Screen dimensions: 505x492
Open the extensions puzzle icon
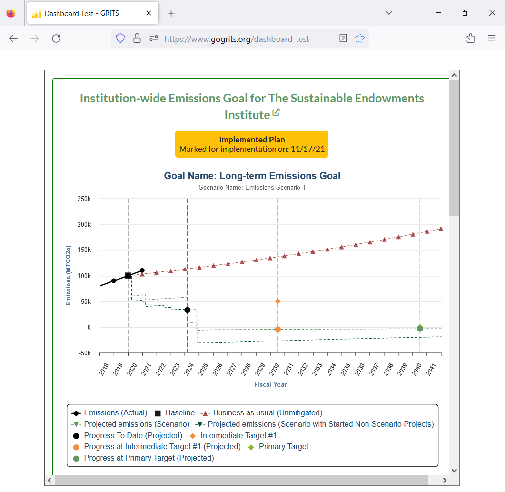tap(471, 39)
